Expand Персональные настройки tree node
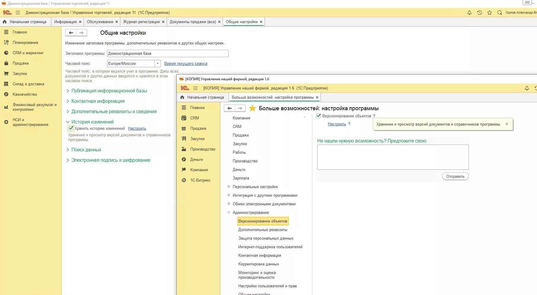The image size is (537, 295). [229, 187]
